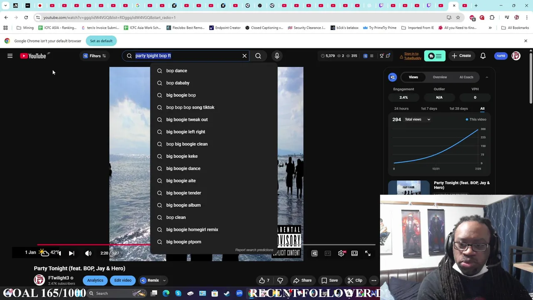This screenshot has height=300, width=533.
Task: Open the Total views dropdown
Action: click(418, 120)
